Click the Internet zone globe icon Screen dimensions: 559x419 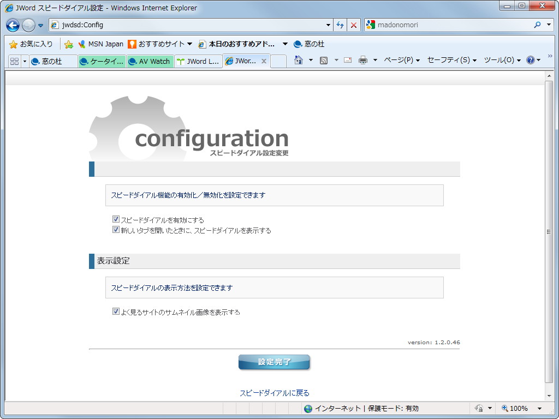308,409
